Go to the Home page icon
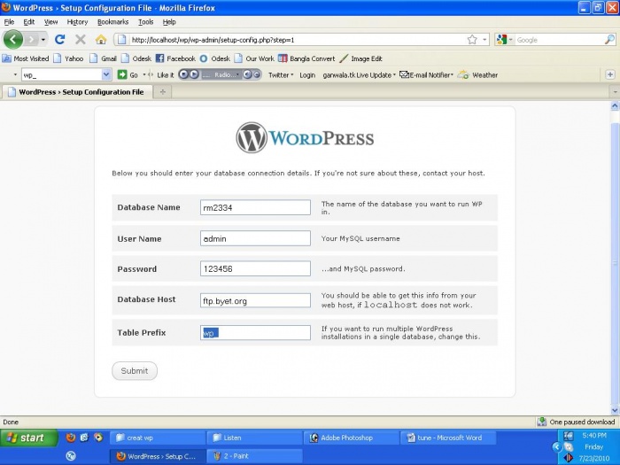620x465 pixels. pos(101,40)
